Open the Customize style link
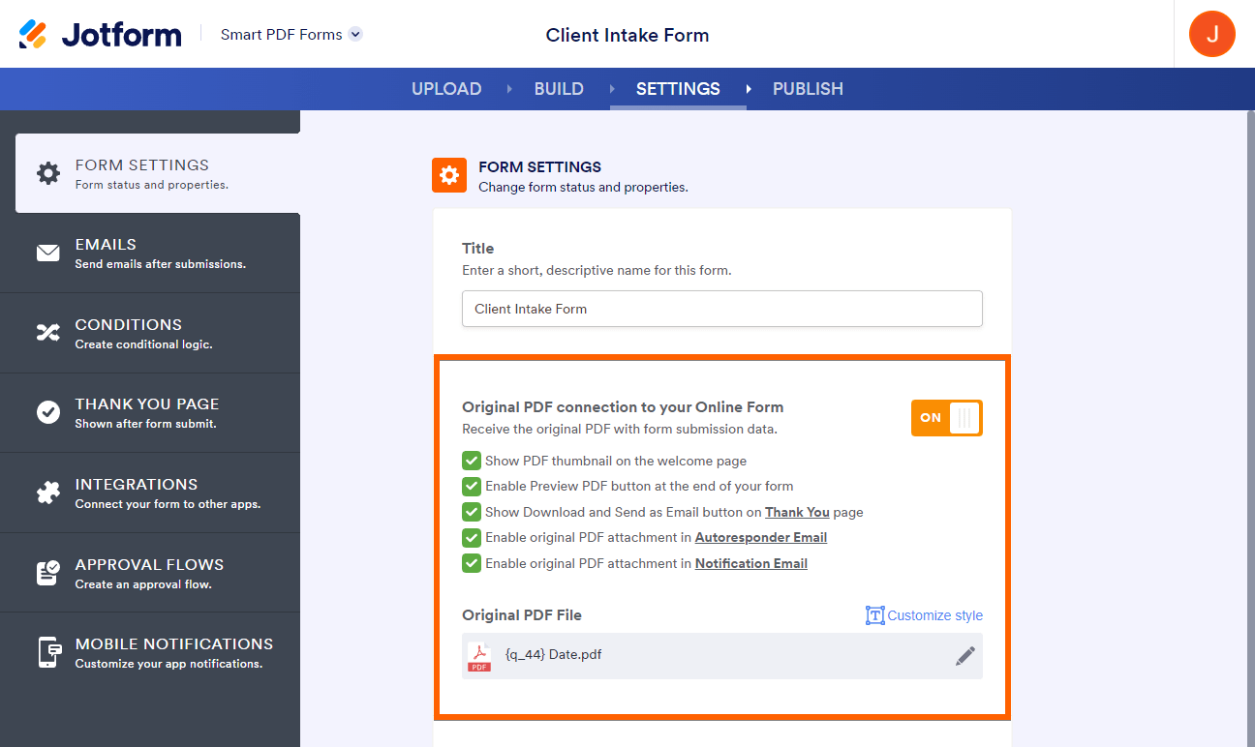The image size is (1255, 747). point(925,615)
